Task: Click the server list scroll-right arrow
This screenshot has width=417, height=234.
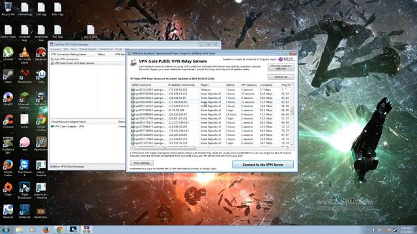Action: point(289,148)
